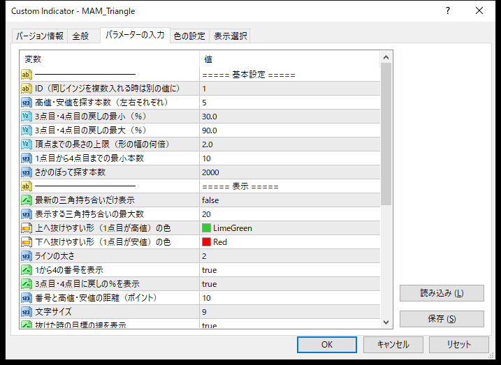Click the integer icon for 番号と高値・安値の距離
The height and width of the screenshot is (365, 501).
tap(27, 298)
